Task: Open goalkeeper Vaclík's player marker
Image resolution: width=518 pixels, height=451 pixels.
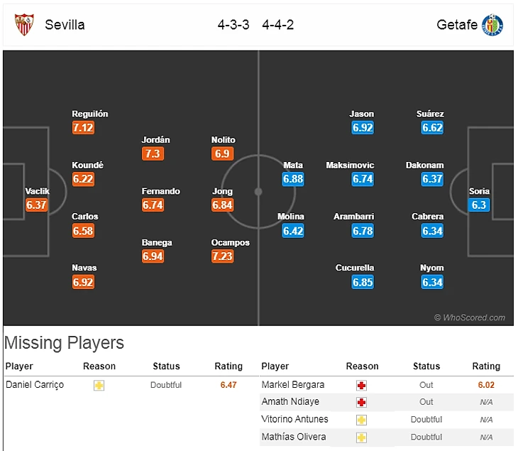Action: [x=37, y=191]
